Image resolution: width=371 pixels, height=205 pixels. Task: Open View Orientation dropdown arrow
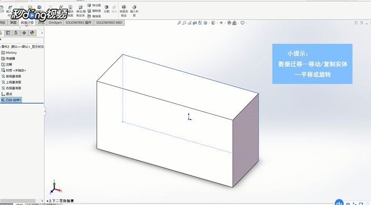click(209, 23)
